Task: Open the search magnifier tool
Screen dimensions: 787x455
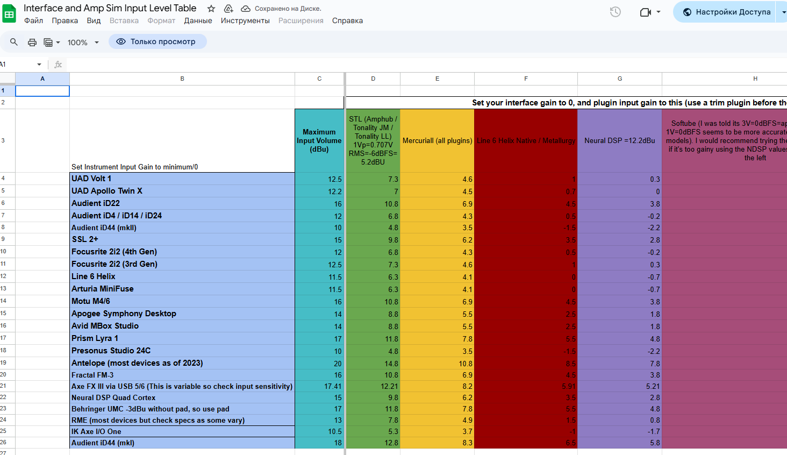Action: tap(14, 42)
